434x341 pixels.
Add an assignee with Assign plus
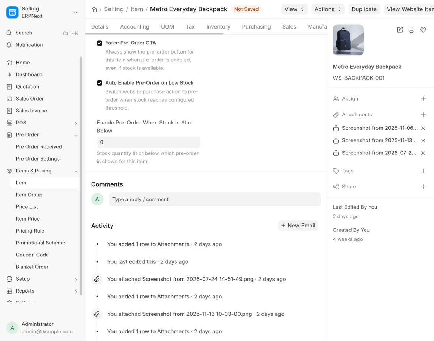[x=424, y=99]
